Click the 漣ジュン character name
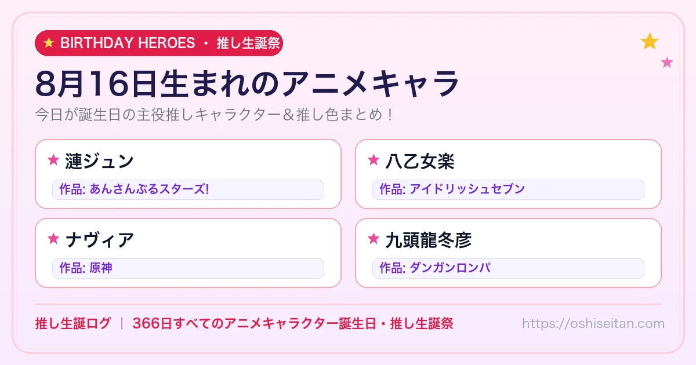The height and width of the screenshot is (365, 696). click(x=99, y=160)
